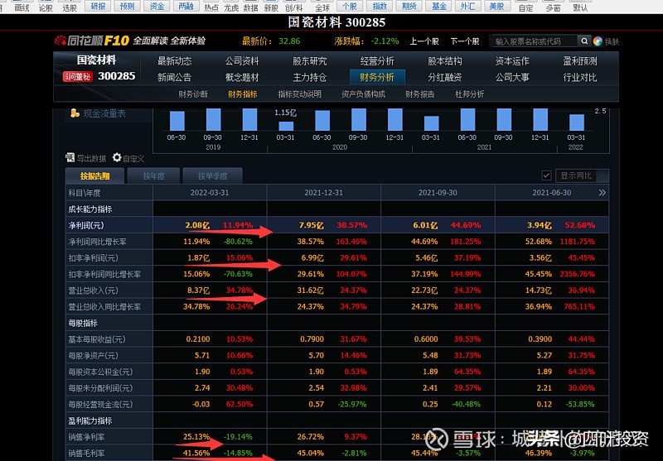Click the 研报 toolbar button
The width and height of the screenshot is (663, 461).
point(98,6)
